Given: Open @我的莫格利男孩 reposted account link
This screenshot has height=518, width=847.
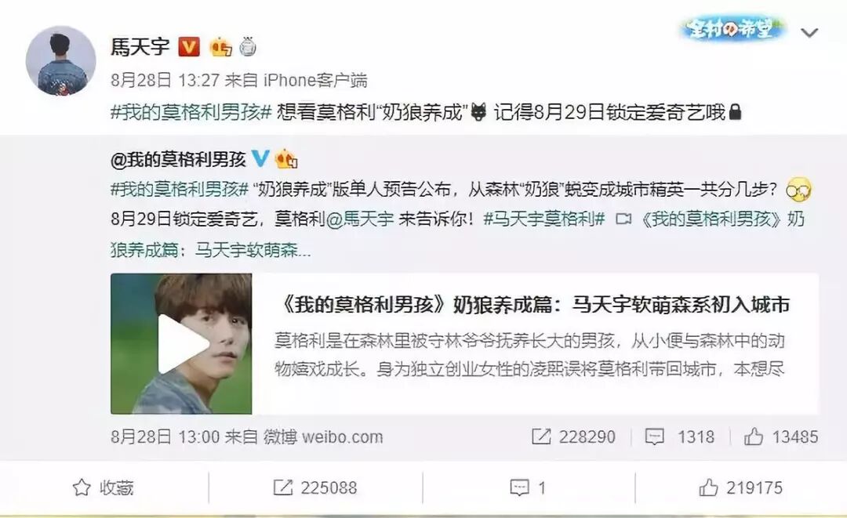Looking at the screenshot, I should [178, 159].
